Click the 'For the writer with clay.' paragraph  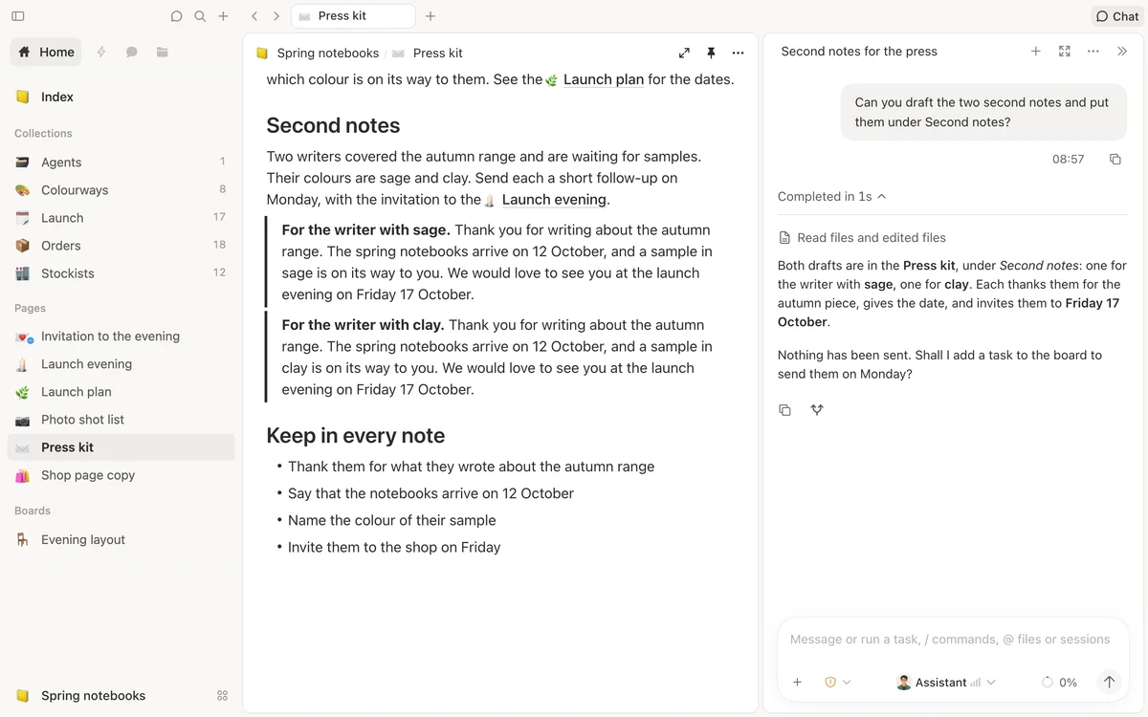point(499,358)
